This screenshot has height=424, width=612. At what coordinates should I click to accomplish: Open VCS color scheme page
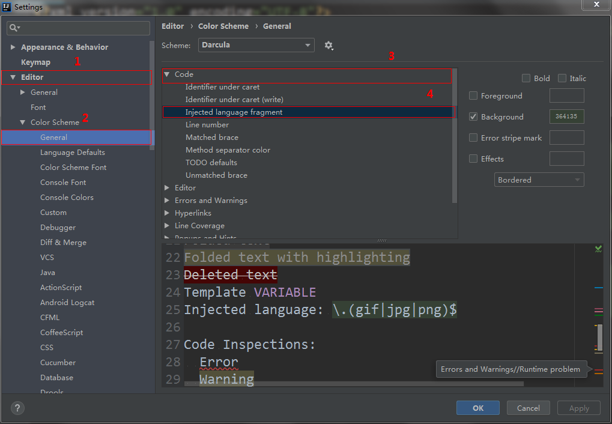[x=47, y=257]
